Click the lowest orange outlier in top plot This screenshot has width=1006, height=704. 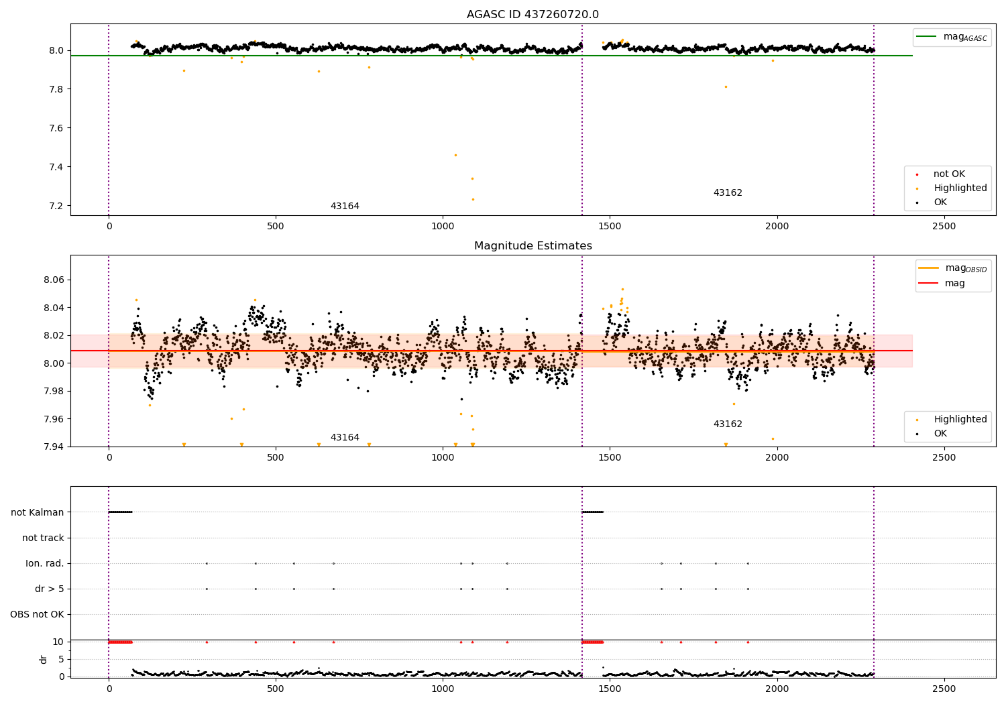(x=473, y=199)
